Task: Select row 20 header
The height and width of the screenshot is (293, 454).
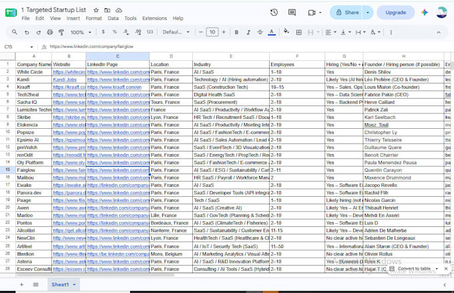Action: pyautogui.click(x=8, y=208)
